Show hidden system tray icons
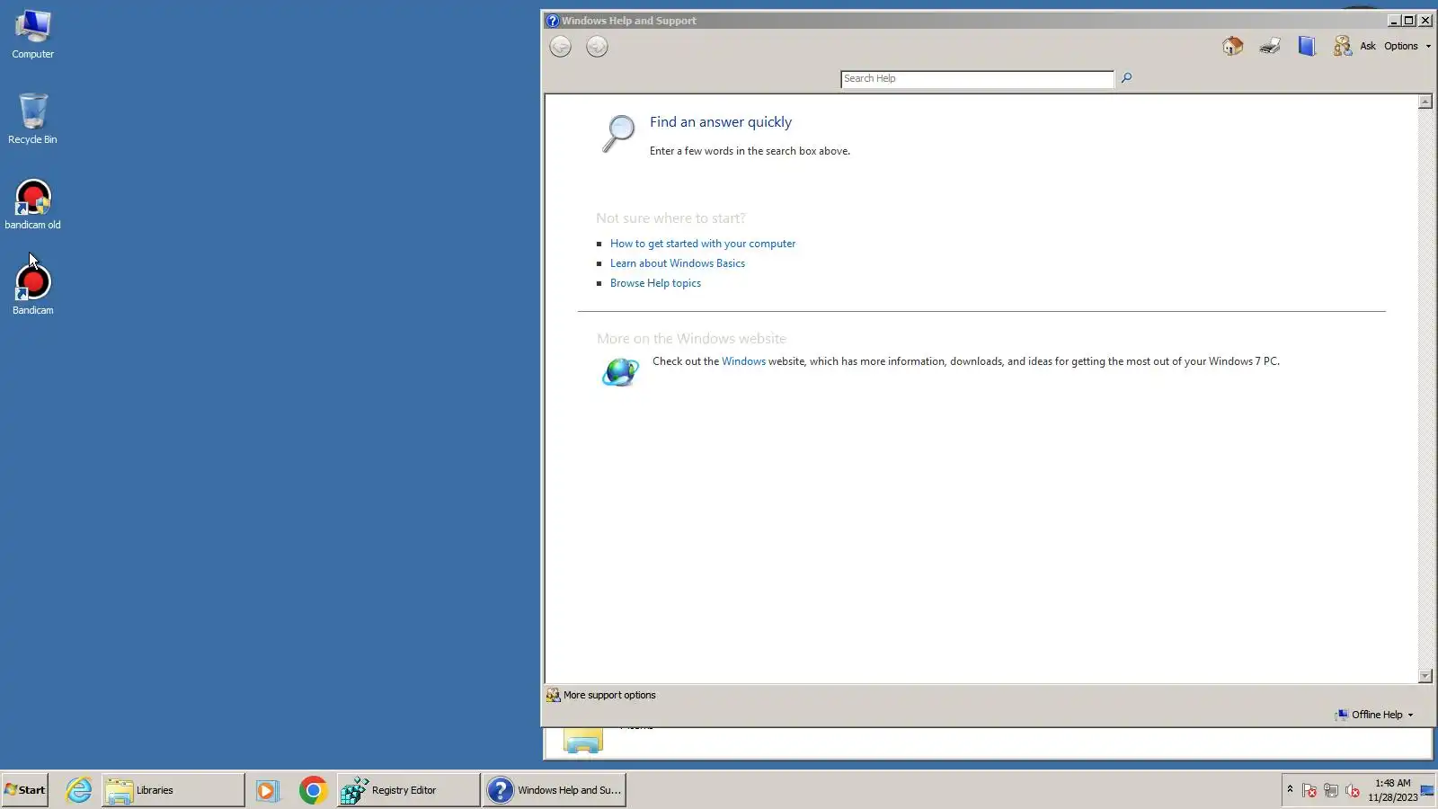1438x809 pixels. (x=1290, y=789)
